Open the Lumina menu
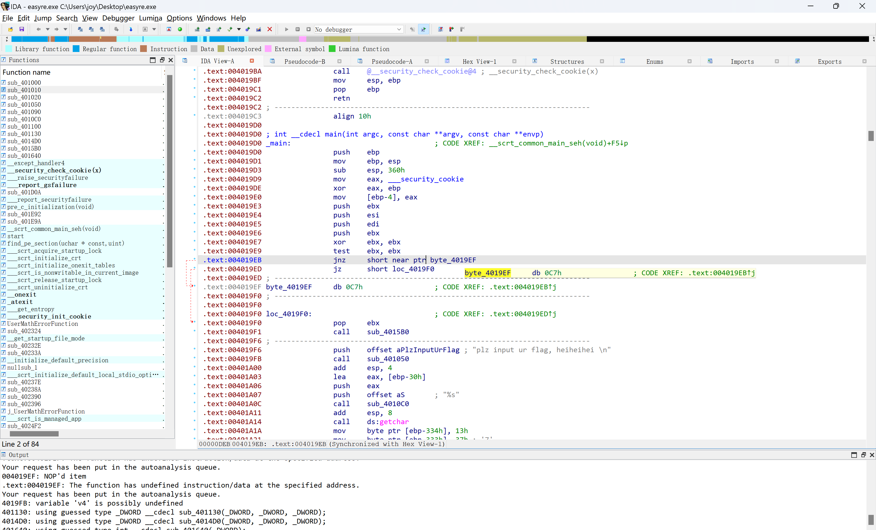This screenshot has width=876, height=530. click(150, 18)
